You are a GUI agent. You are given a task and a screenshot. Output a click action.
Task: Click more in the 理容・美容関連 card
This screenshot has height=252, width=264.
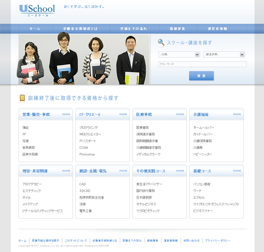tap(66, 171)
